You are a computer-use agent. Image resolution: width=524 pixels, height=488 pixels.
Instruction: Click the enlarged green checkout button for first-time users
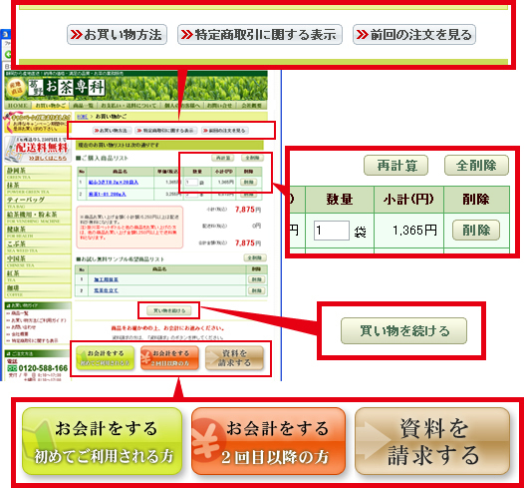(103, 441)
